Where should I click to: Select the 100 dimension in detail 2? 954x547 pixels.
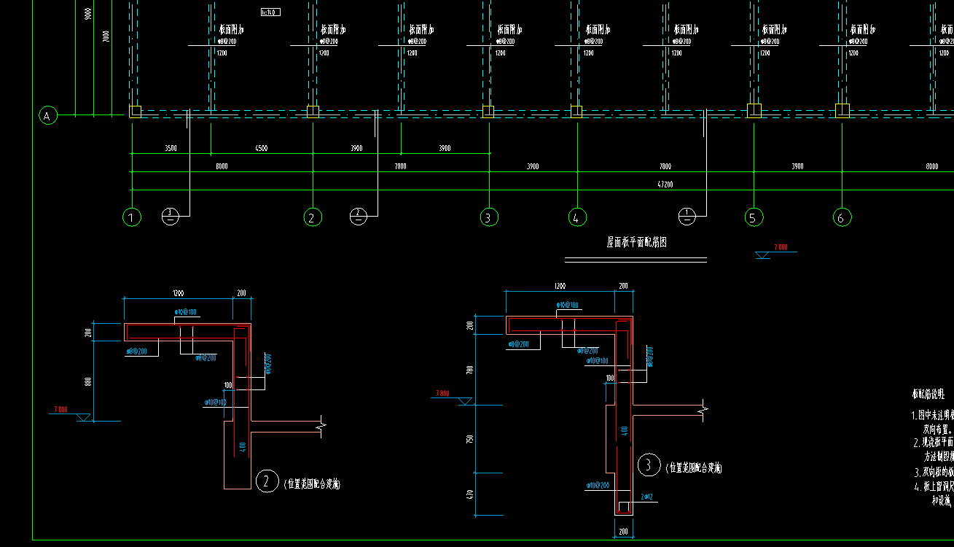click(228, 385)
